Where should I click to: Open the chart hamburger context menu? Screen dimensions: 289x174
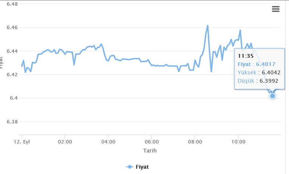[276, 9]
